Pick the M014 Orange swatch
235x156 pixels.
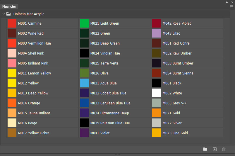coord(12,103)
